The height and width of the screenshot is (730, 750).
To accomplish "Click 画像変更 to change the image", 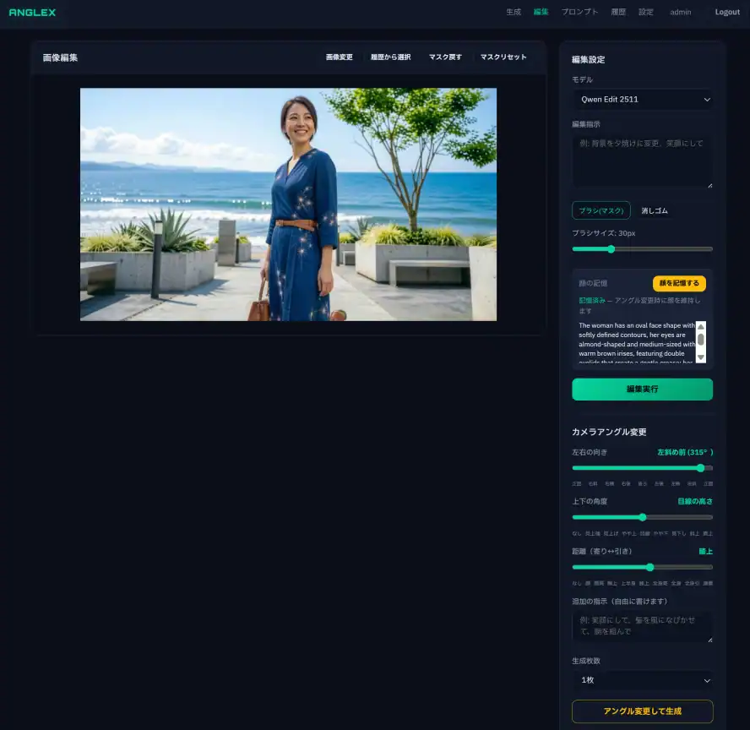I will pos(338,57).
